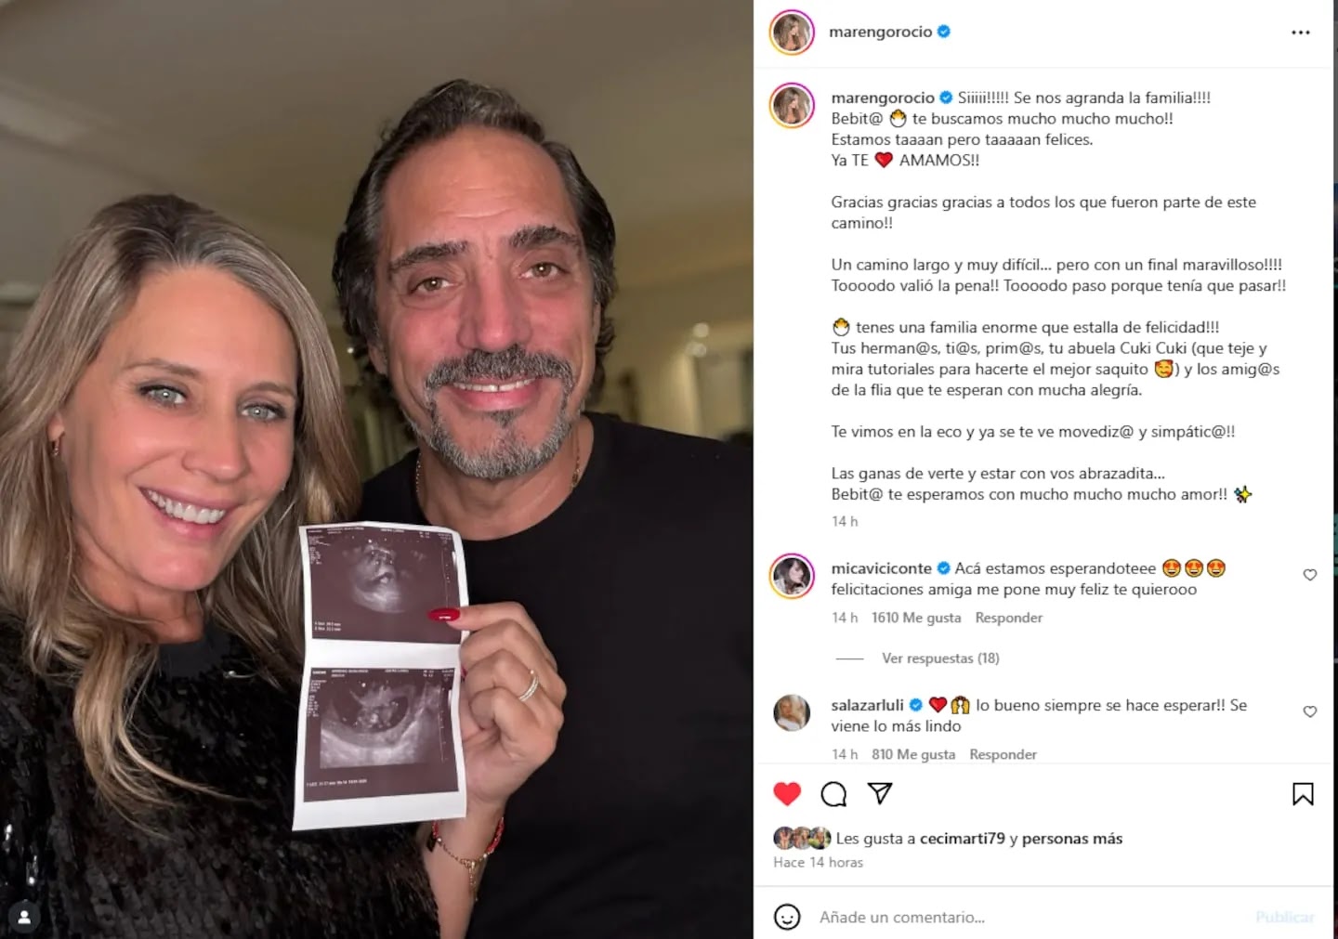This screenshot has width=1338, height=939.
Task: Open the three-dot more options menu
Action: point(1300,33)
